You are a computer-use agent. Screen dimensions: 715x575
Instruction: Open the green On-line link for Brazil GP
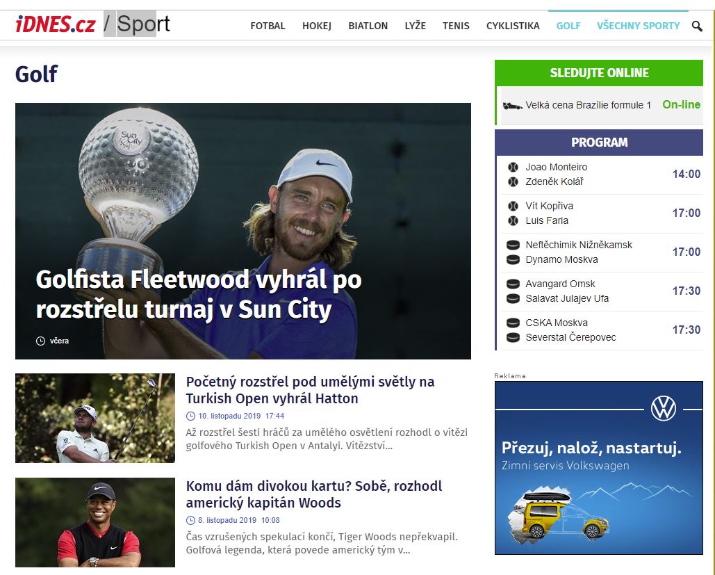coord(681,104)
